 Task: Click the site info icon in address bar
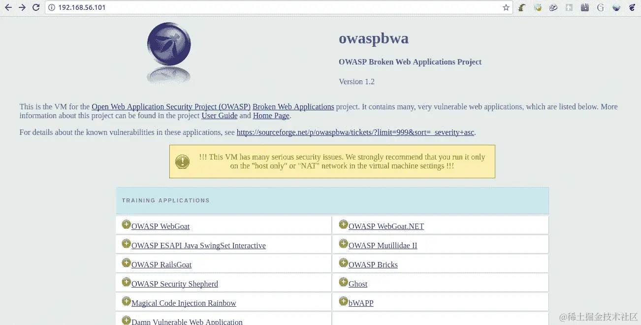click(x=52, y=7)
